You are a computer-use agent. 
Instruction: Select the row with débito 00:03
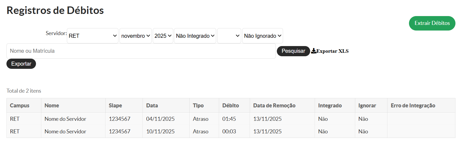[229, 131]
